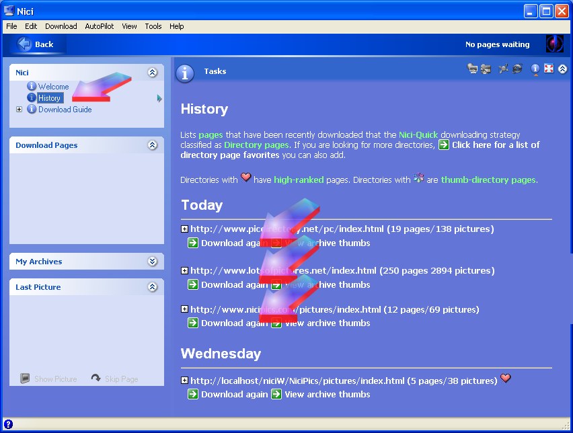Follow the 'high-ranked' link
The height and width of the screenshot is (433, 573).
[299, 180]
